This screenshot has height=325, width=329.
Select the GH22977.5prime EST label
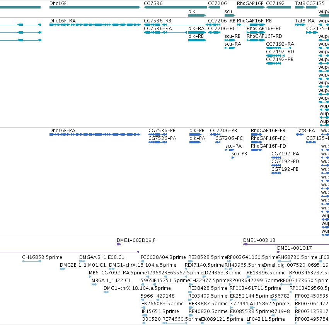point(209,281)
